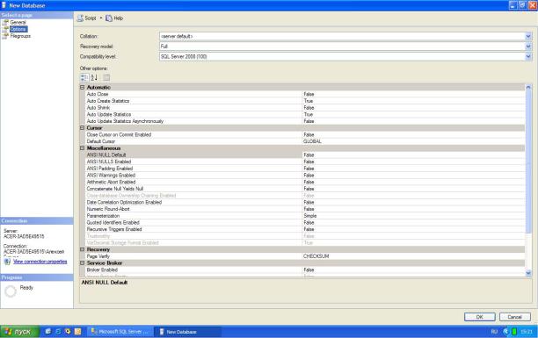Click the Cancel button
Screen dimensions: 538x338
(x=514, y=317)
